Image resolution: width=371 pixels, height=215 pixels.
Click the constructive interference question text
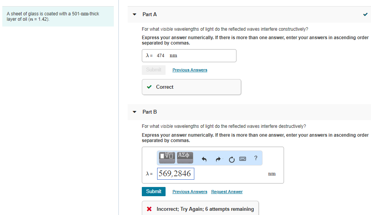point(225,29)
